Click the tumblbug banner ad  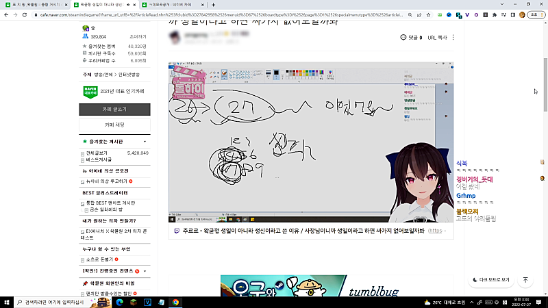[311, 285]
